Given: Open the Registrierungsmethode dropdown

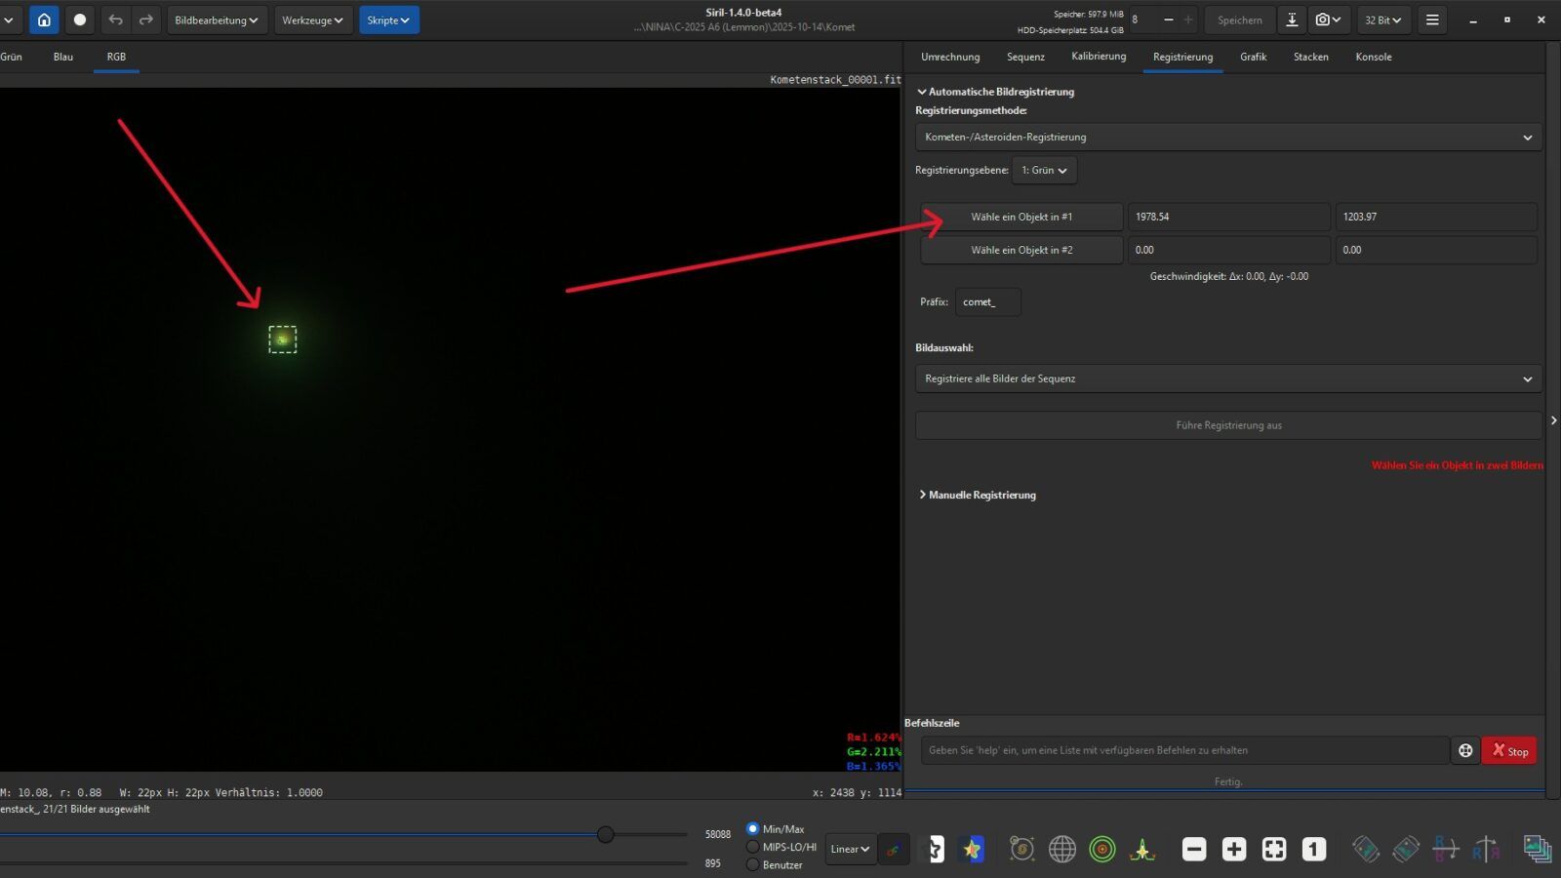Looking at the screenshot, I should pos(1227,138).
